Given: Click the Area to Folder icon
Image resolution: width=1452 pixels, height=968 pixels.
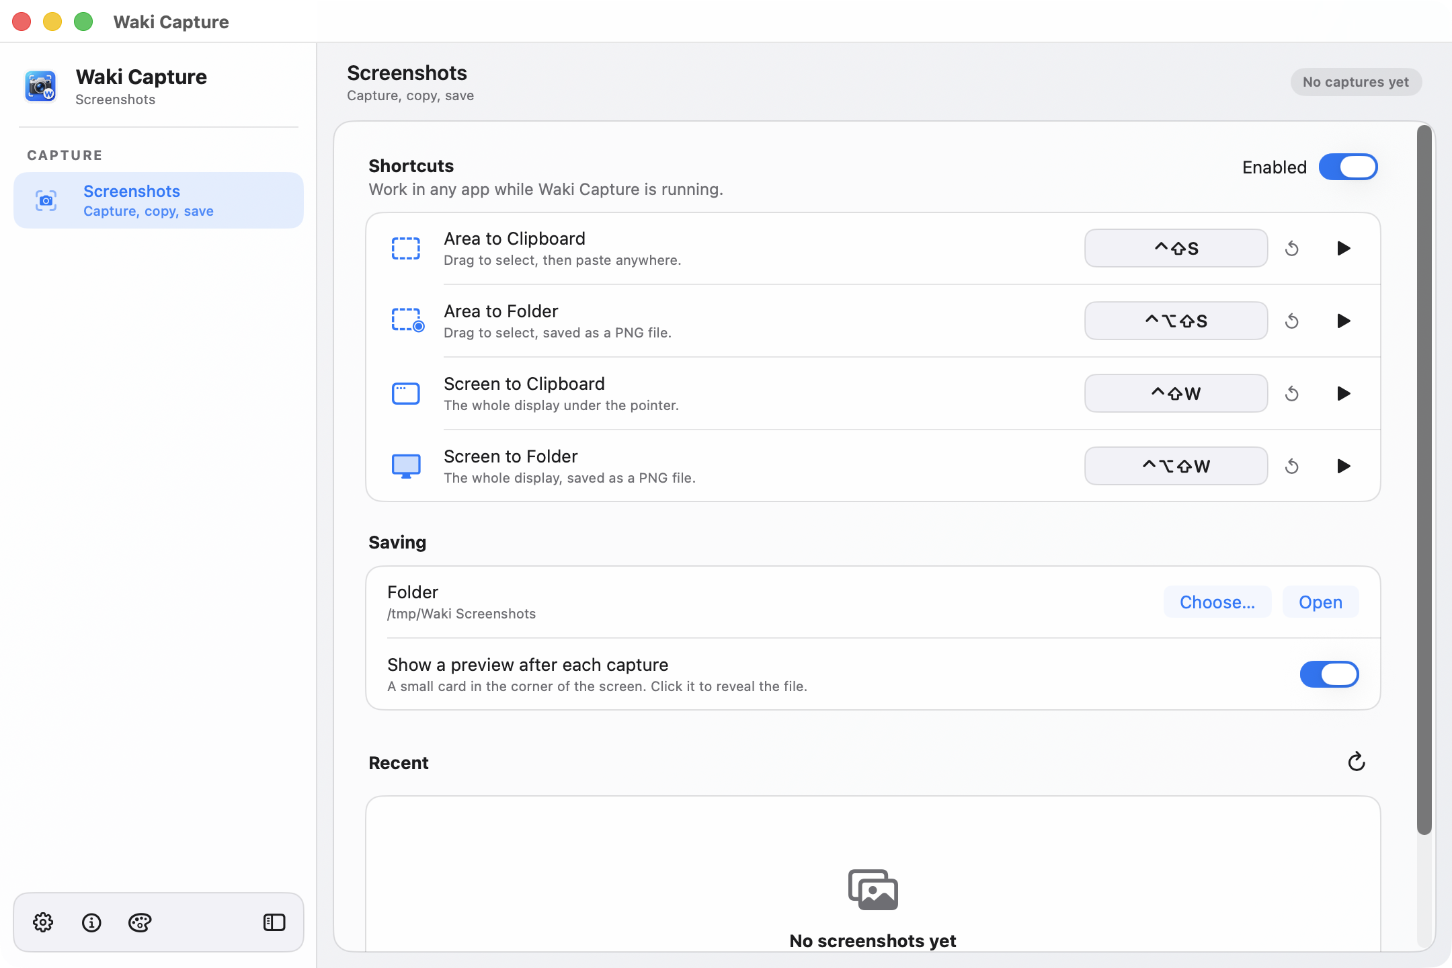Looking at the screenshot, I should pos(407,321).
